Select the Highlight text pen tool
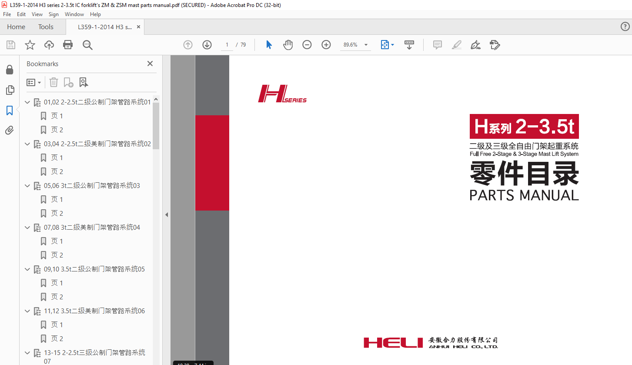632x365 pixels. click(x=457, y=45)
